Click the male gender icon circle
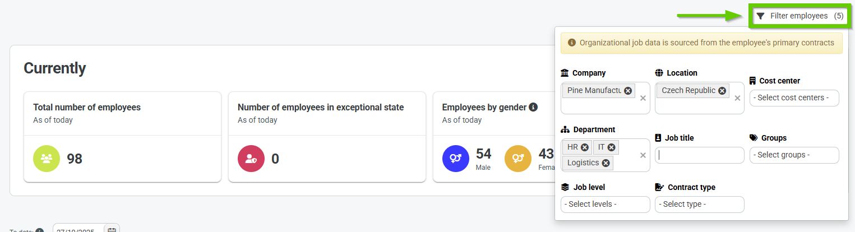This screenshot has width=855, height=232. pos(456,159)
